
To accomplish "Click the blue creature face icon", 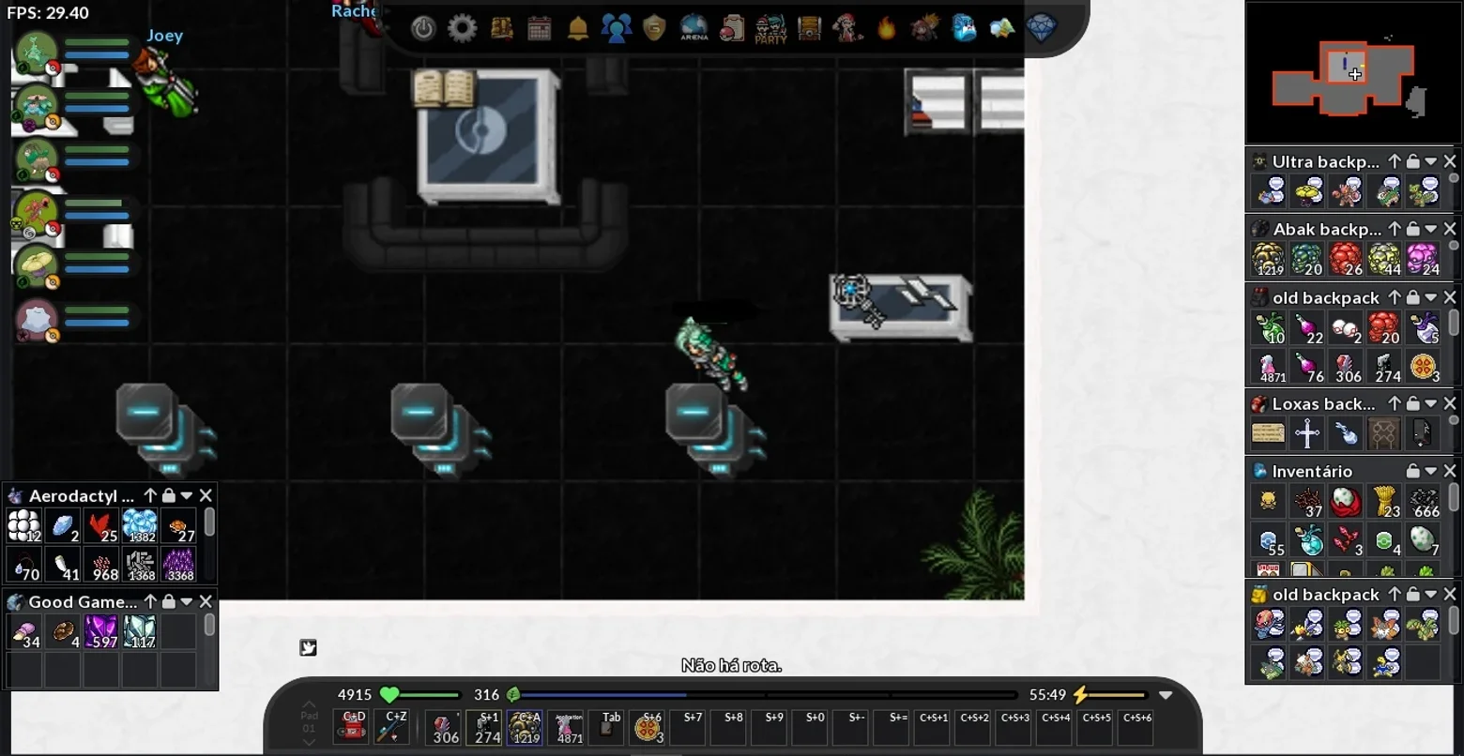I will pyautogui.click(x=963, y=28).
